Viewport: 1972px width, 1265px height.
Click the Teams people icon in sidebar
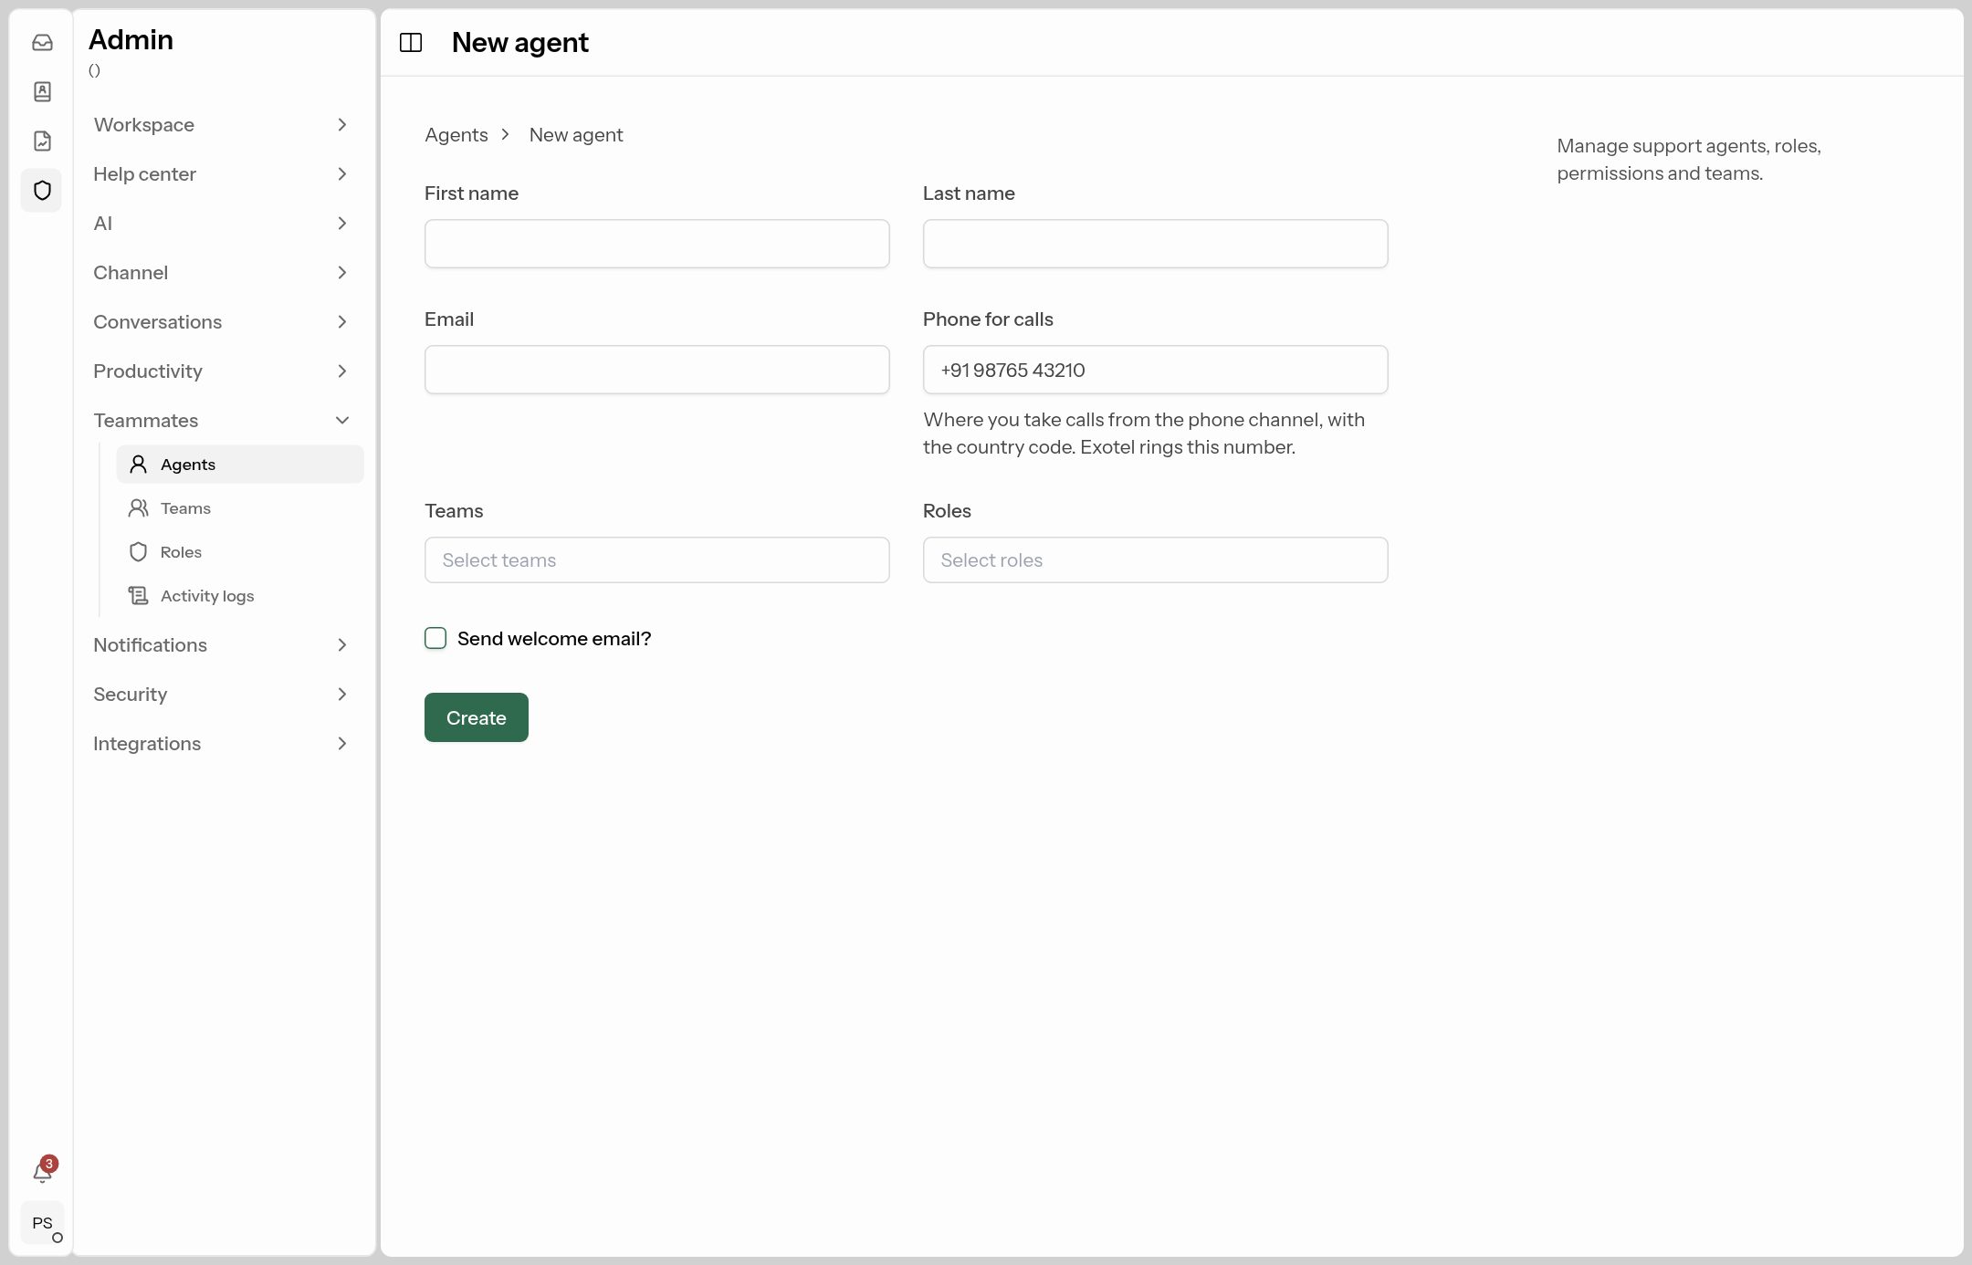click(x=138, y=508)
